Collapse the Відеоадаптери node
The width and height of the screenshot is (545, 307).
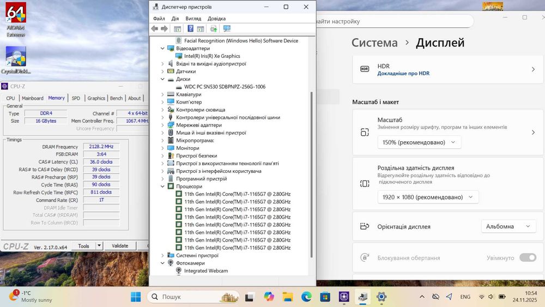tap(162, 49)
